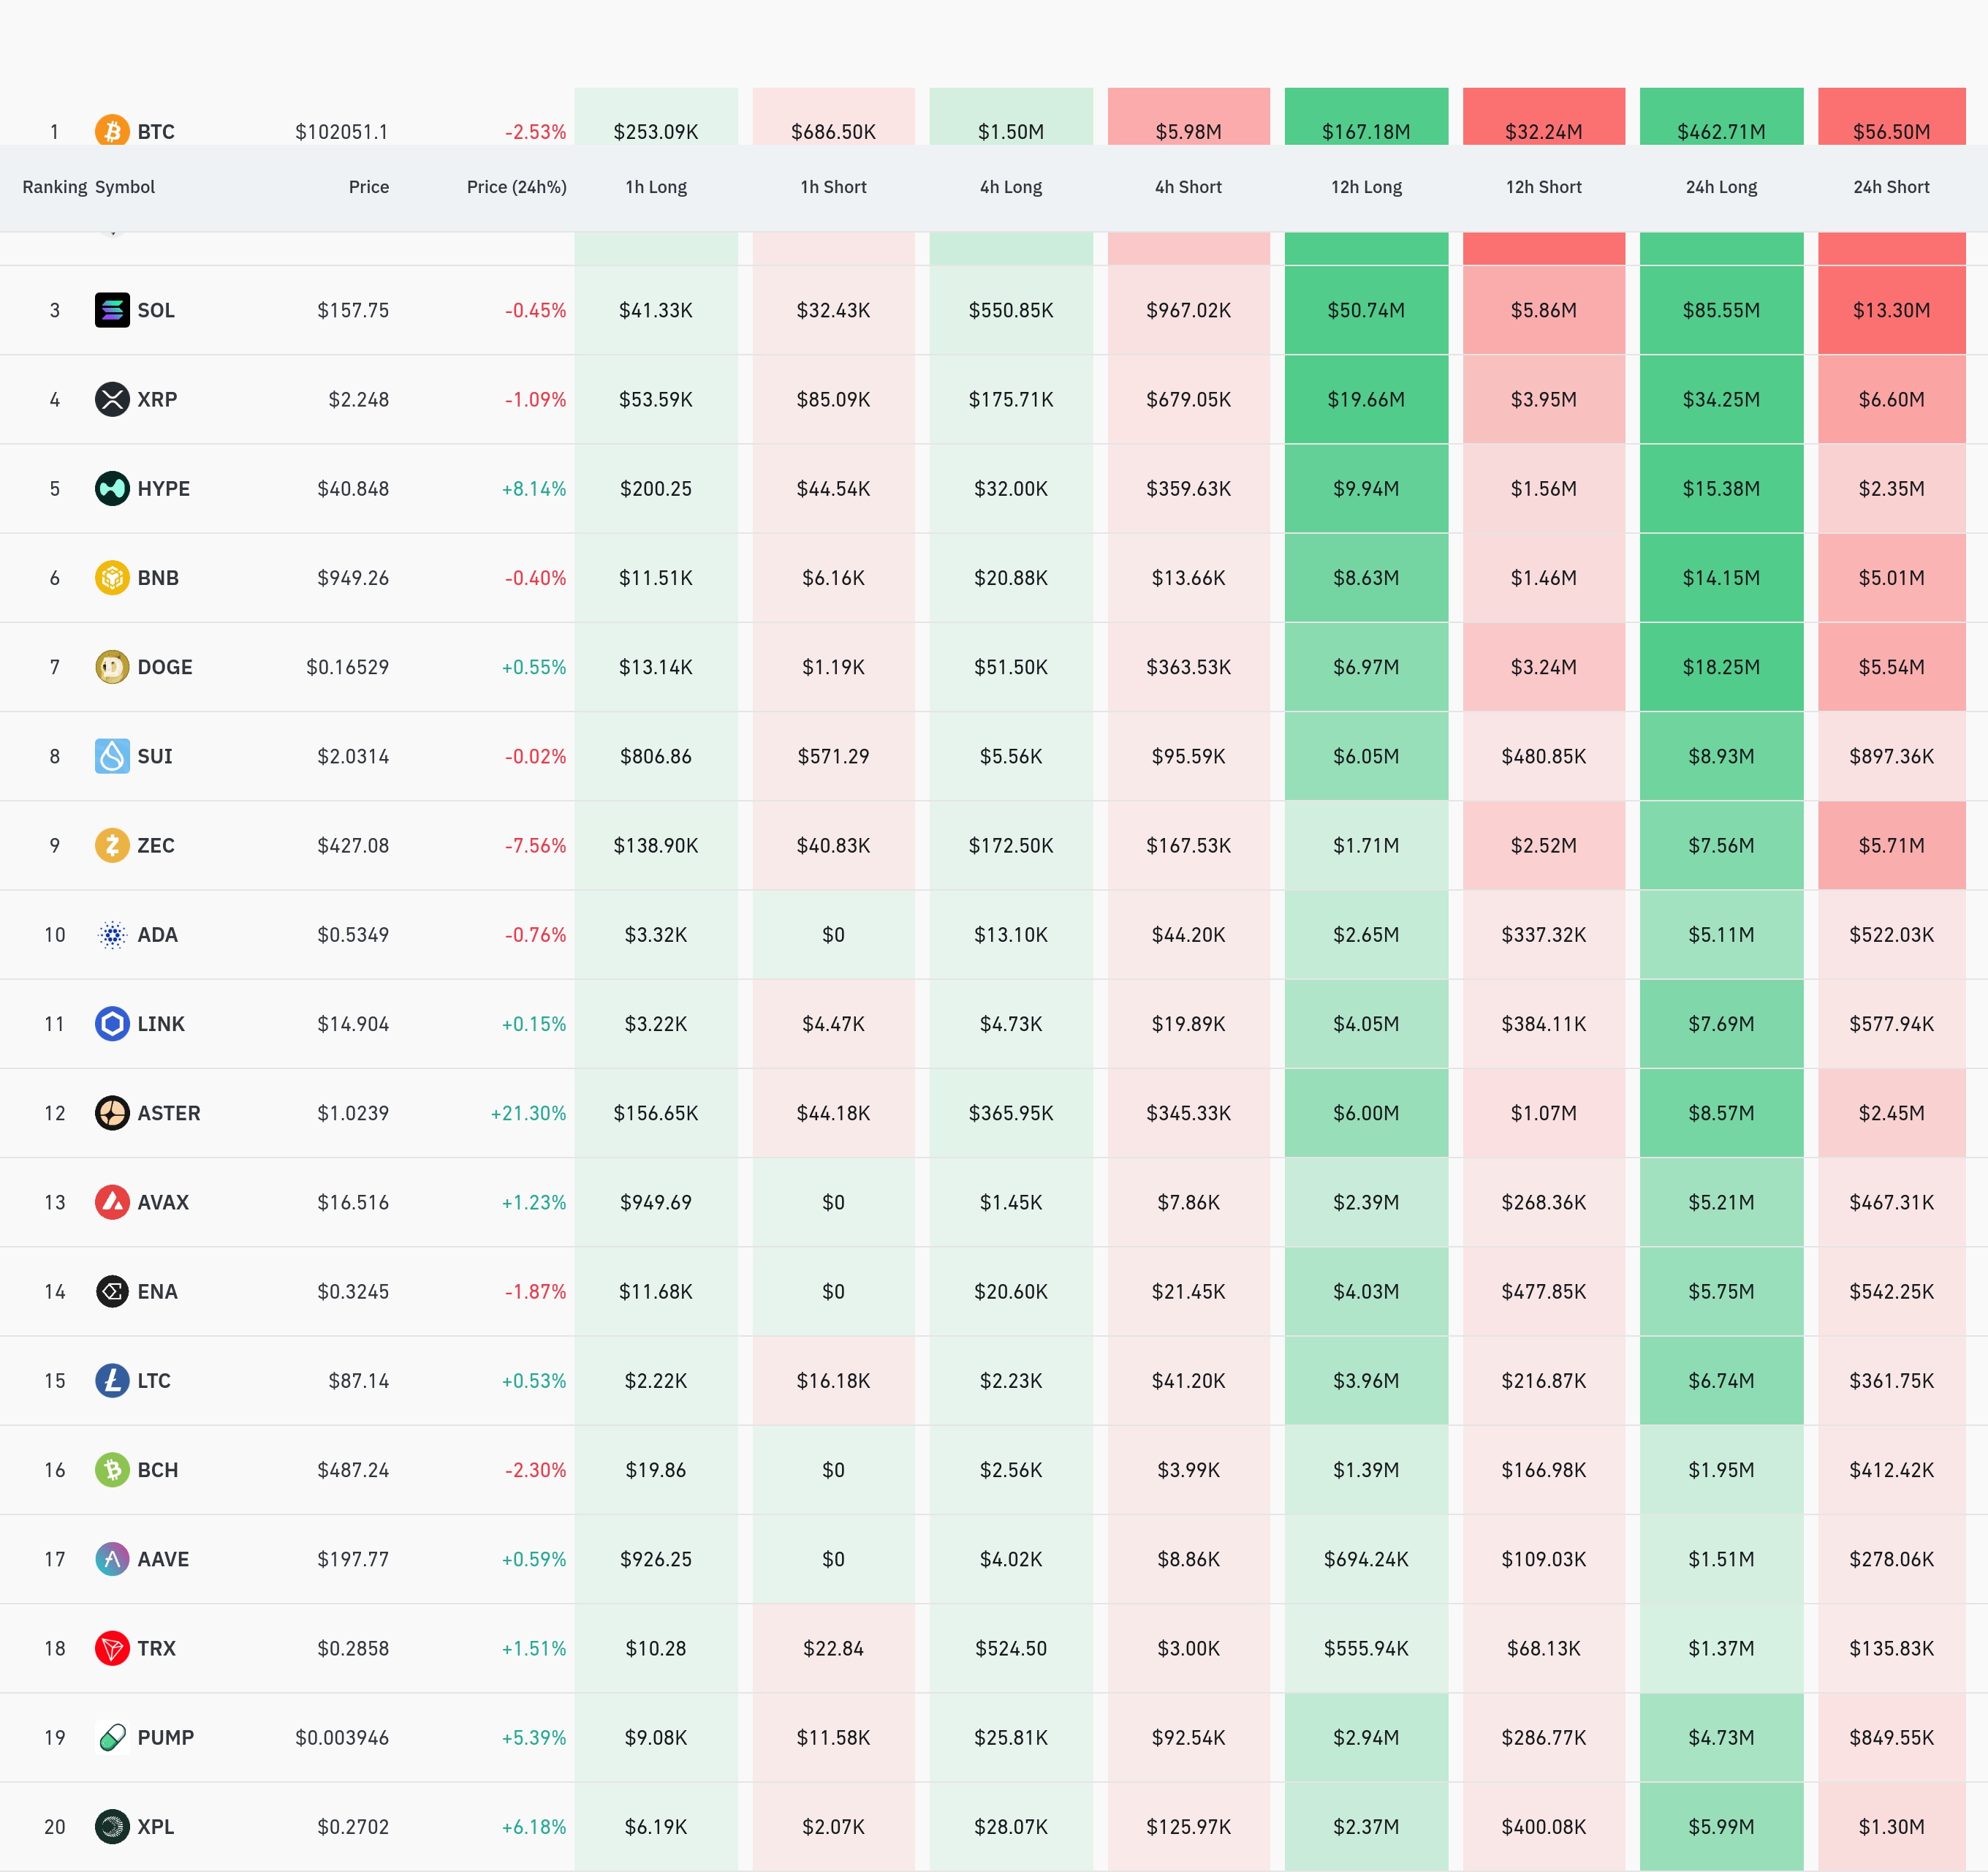Image resolution: width=1988 pixels, height=1872 pixels.
Task: Click the SUI droplet logo
Action: point(112,756)
